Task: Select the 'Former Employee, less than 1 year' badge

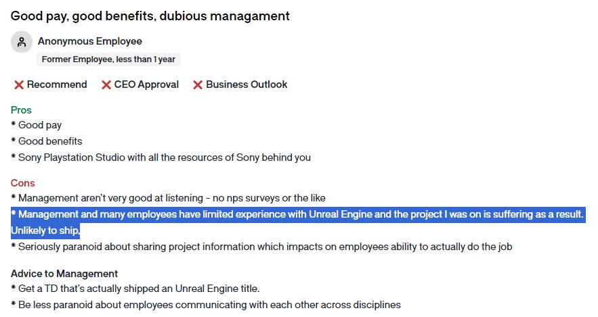Action: (108, 59)
